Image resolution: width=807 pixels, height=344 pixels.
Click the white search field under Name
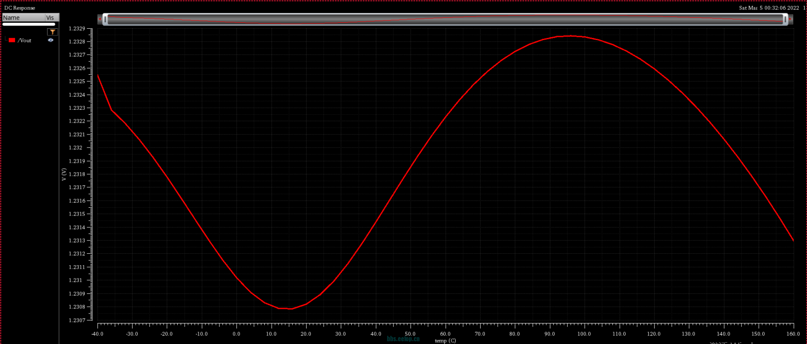[29, 24]
